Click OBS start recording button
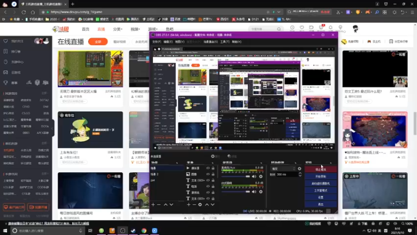Image resolution: width=417 pixels, height=235 pixels. tap(321, 177)
